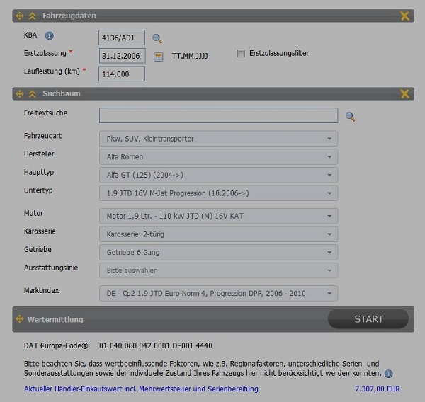Viewport: 425px width, 402px height.
Task: Click into the Freitextsuche text field
Action: click(218, 115)
